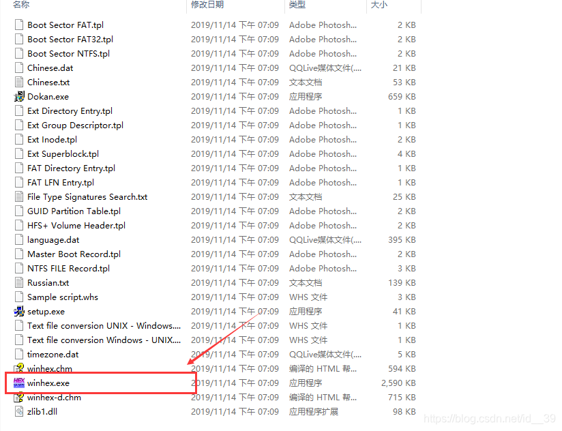562x431 pixels.
Task: Click the 文本文档 type of Chinese.txt
Action: [x=306, y=82]
